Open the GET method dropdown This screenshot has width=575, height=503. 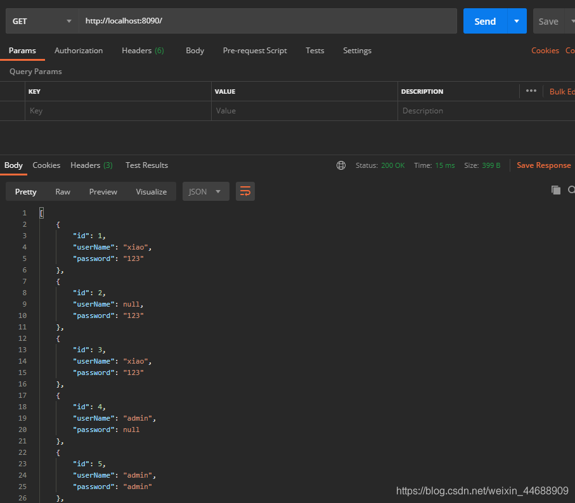(x=42, y=22)
